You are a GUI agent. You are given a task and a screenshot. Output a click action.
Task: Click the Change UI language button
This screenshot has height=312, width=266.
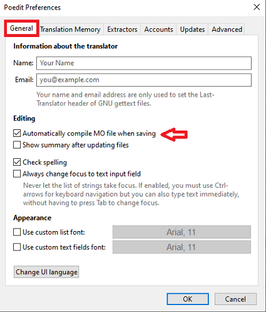[x=46, y=272]
